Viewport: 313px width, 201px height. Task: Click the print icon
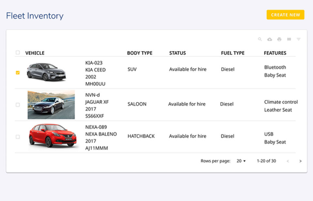(279, 39)
